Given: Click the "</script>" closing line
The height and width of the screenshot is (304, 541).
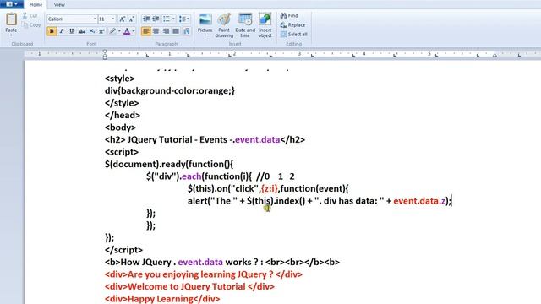Looking at the screenshot, I should coord(124,250).
